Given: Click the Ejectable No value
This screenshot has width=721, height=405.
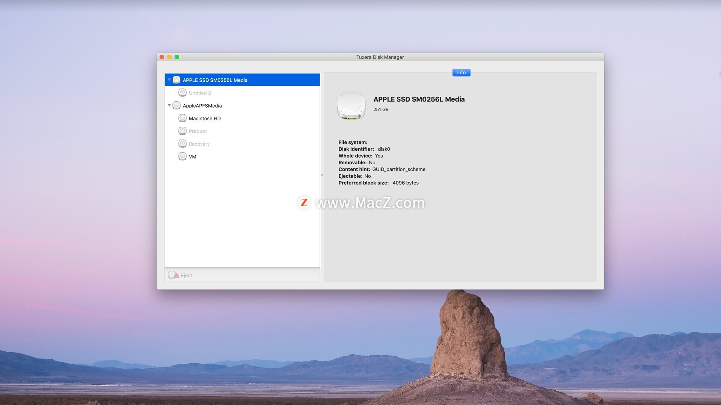Looking at the screenshot, I should (368, 176).
